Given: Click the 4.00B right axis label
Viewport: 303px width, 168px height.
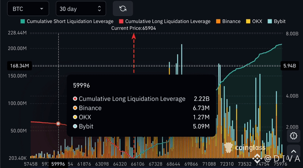Looking at the screenshot, I should tap(292, 96).
